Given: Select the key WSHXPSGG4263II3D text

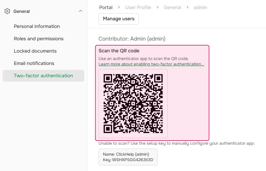Looking at the screenshot, I should pyautogui.click(x=128, y=160).
